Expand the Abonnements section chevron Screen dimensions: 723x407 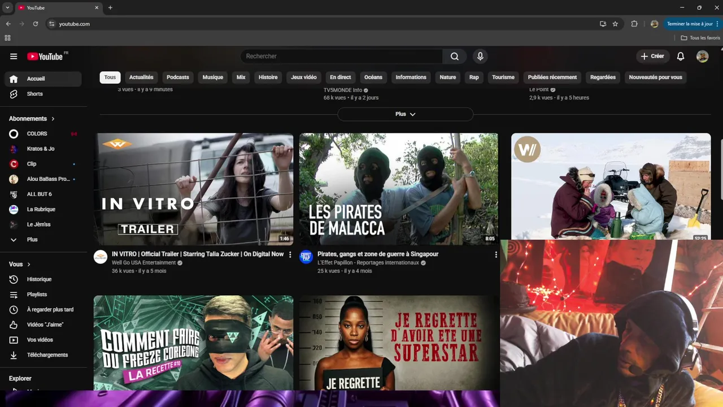coord(53,119)
